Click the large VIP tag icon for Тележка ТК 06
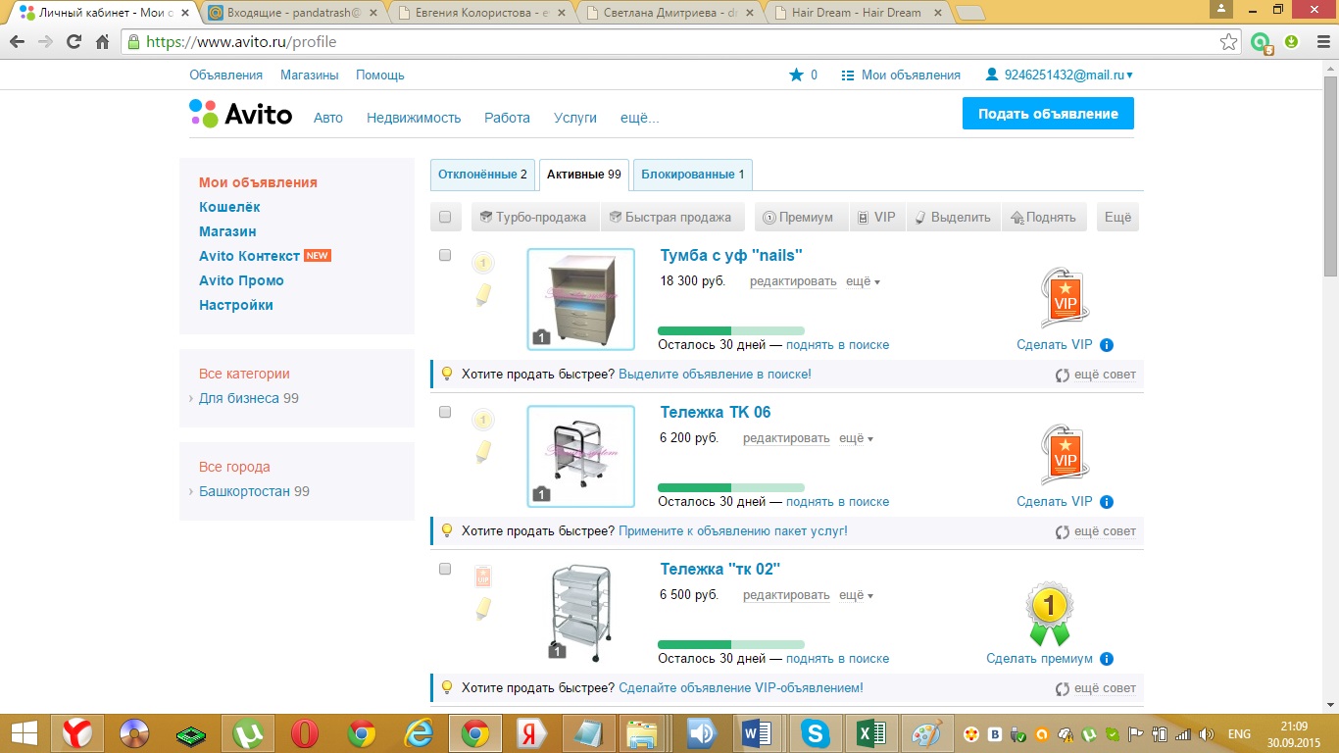 pos(1064,455)
